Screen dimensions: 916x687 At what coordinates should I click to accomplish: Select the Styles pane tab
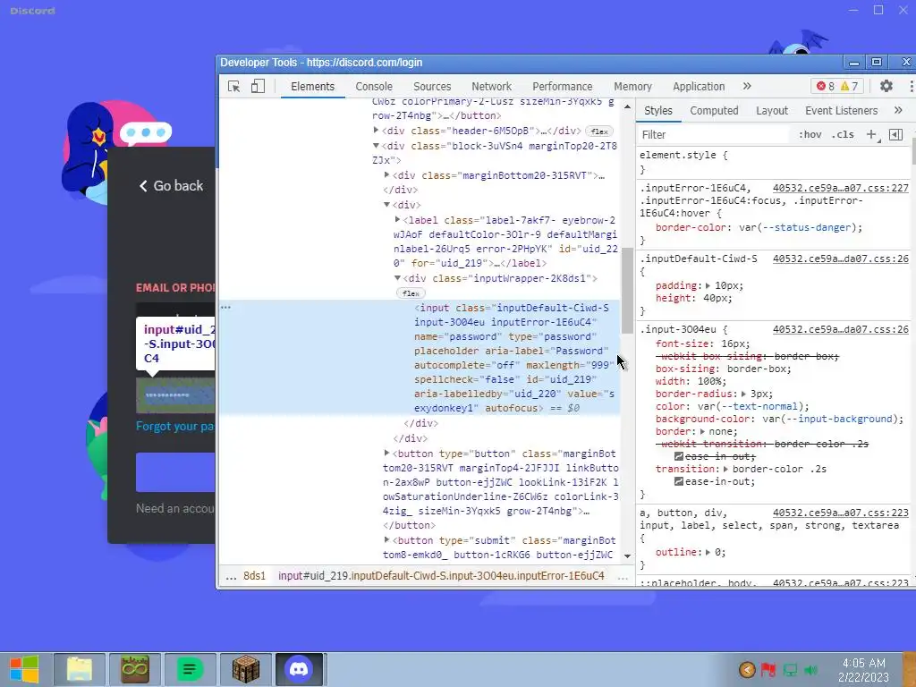pyautogui.click(x=658, y=110)
